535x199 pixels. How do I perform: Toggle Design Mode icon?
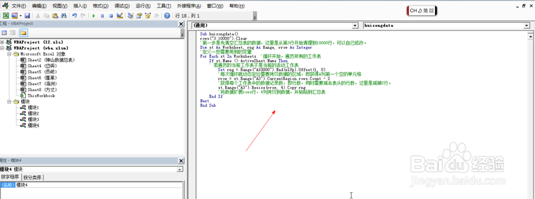click(x=119, y=15)
